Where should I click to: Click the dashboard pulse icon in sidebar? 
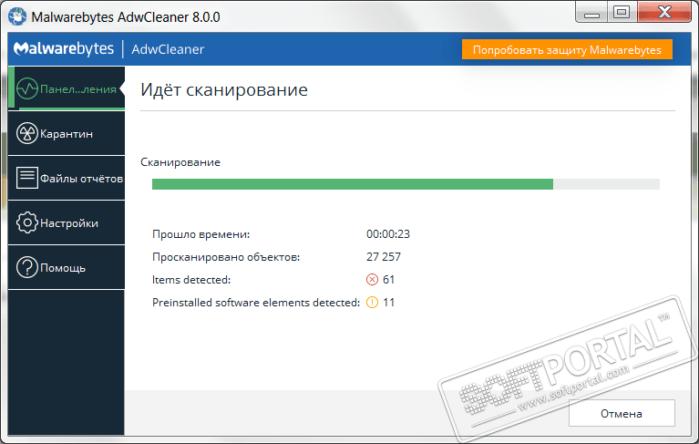point(27,88)
